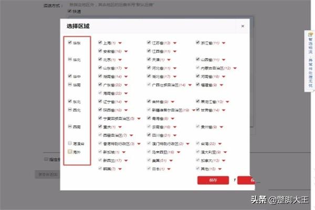The height and width of the screenshot is (210, 315).
Task: Open the 西藏自治区 dropdown arrow
Action: (131, 135)
